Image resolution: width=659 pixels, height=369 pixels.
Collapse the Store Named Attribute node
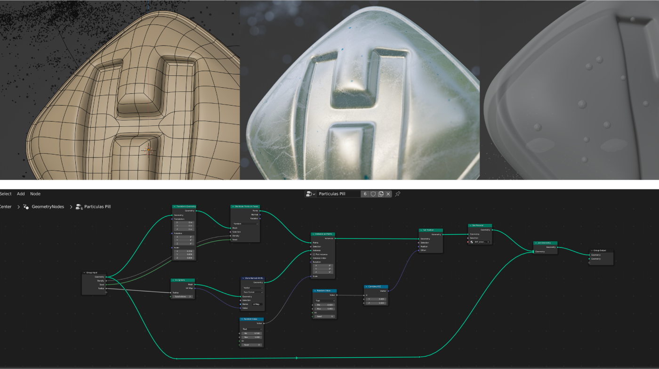[243, 278]
